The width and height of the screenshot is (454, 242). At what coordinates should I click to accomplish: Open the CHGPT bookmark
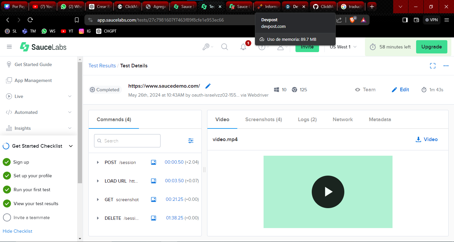coord(106,31)
